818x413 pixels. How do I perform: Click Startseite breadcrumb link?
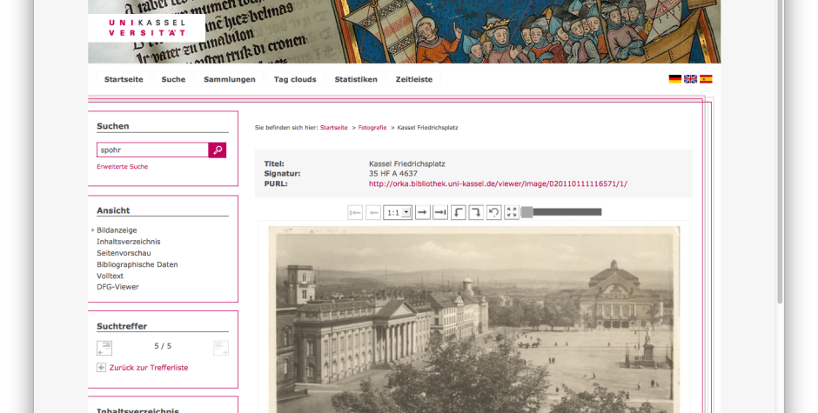(334, 128)
